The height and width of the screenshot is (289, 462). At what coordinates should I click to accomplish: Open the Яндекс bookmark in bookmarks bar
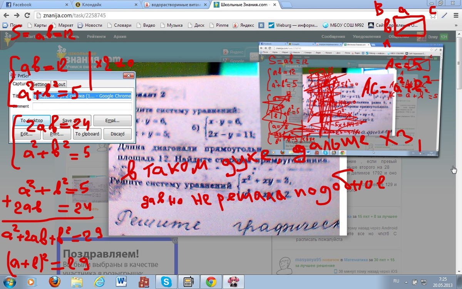coord(243,25)
